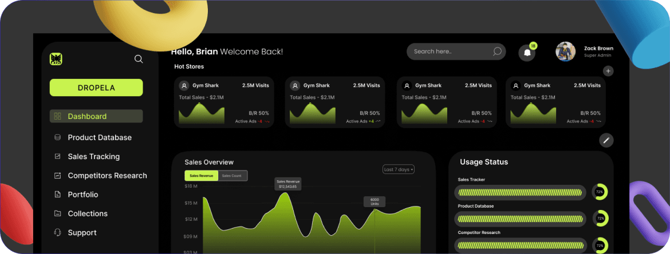The image size is (670, 254).
Task: Expand the Last 7 days dropdown
Action: click(399, 169)
